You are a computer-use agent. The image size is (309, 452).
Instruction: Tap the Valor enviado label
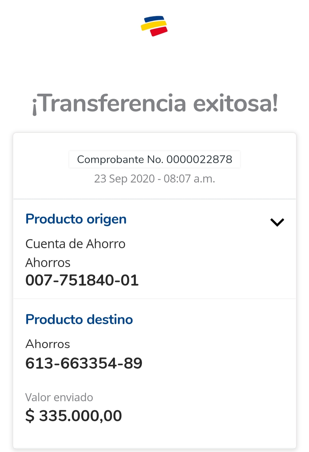pyautogui.click(x=59, y=397)
